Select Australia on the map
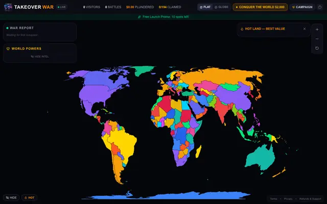 coord(261,157)
